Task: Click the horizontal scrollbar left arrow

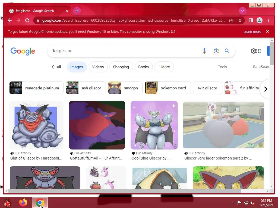Action: [6, 191]
